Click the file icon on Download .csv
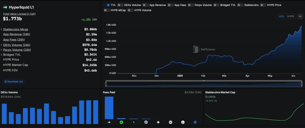Viewport: 305px width, 128px height. (x=5, y=82)
